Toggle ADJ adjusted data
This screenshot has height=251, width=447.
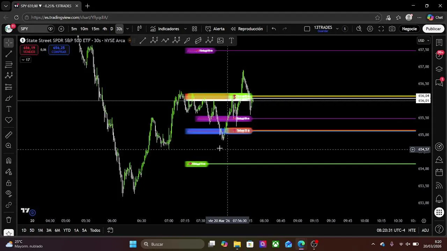click(425, 230)
